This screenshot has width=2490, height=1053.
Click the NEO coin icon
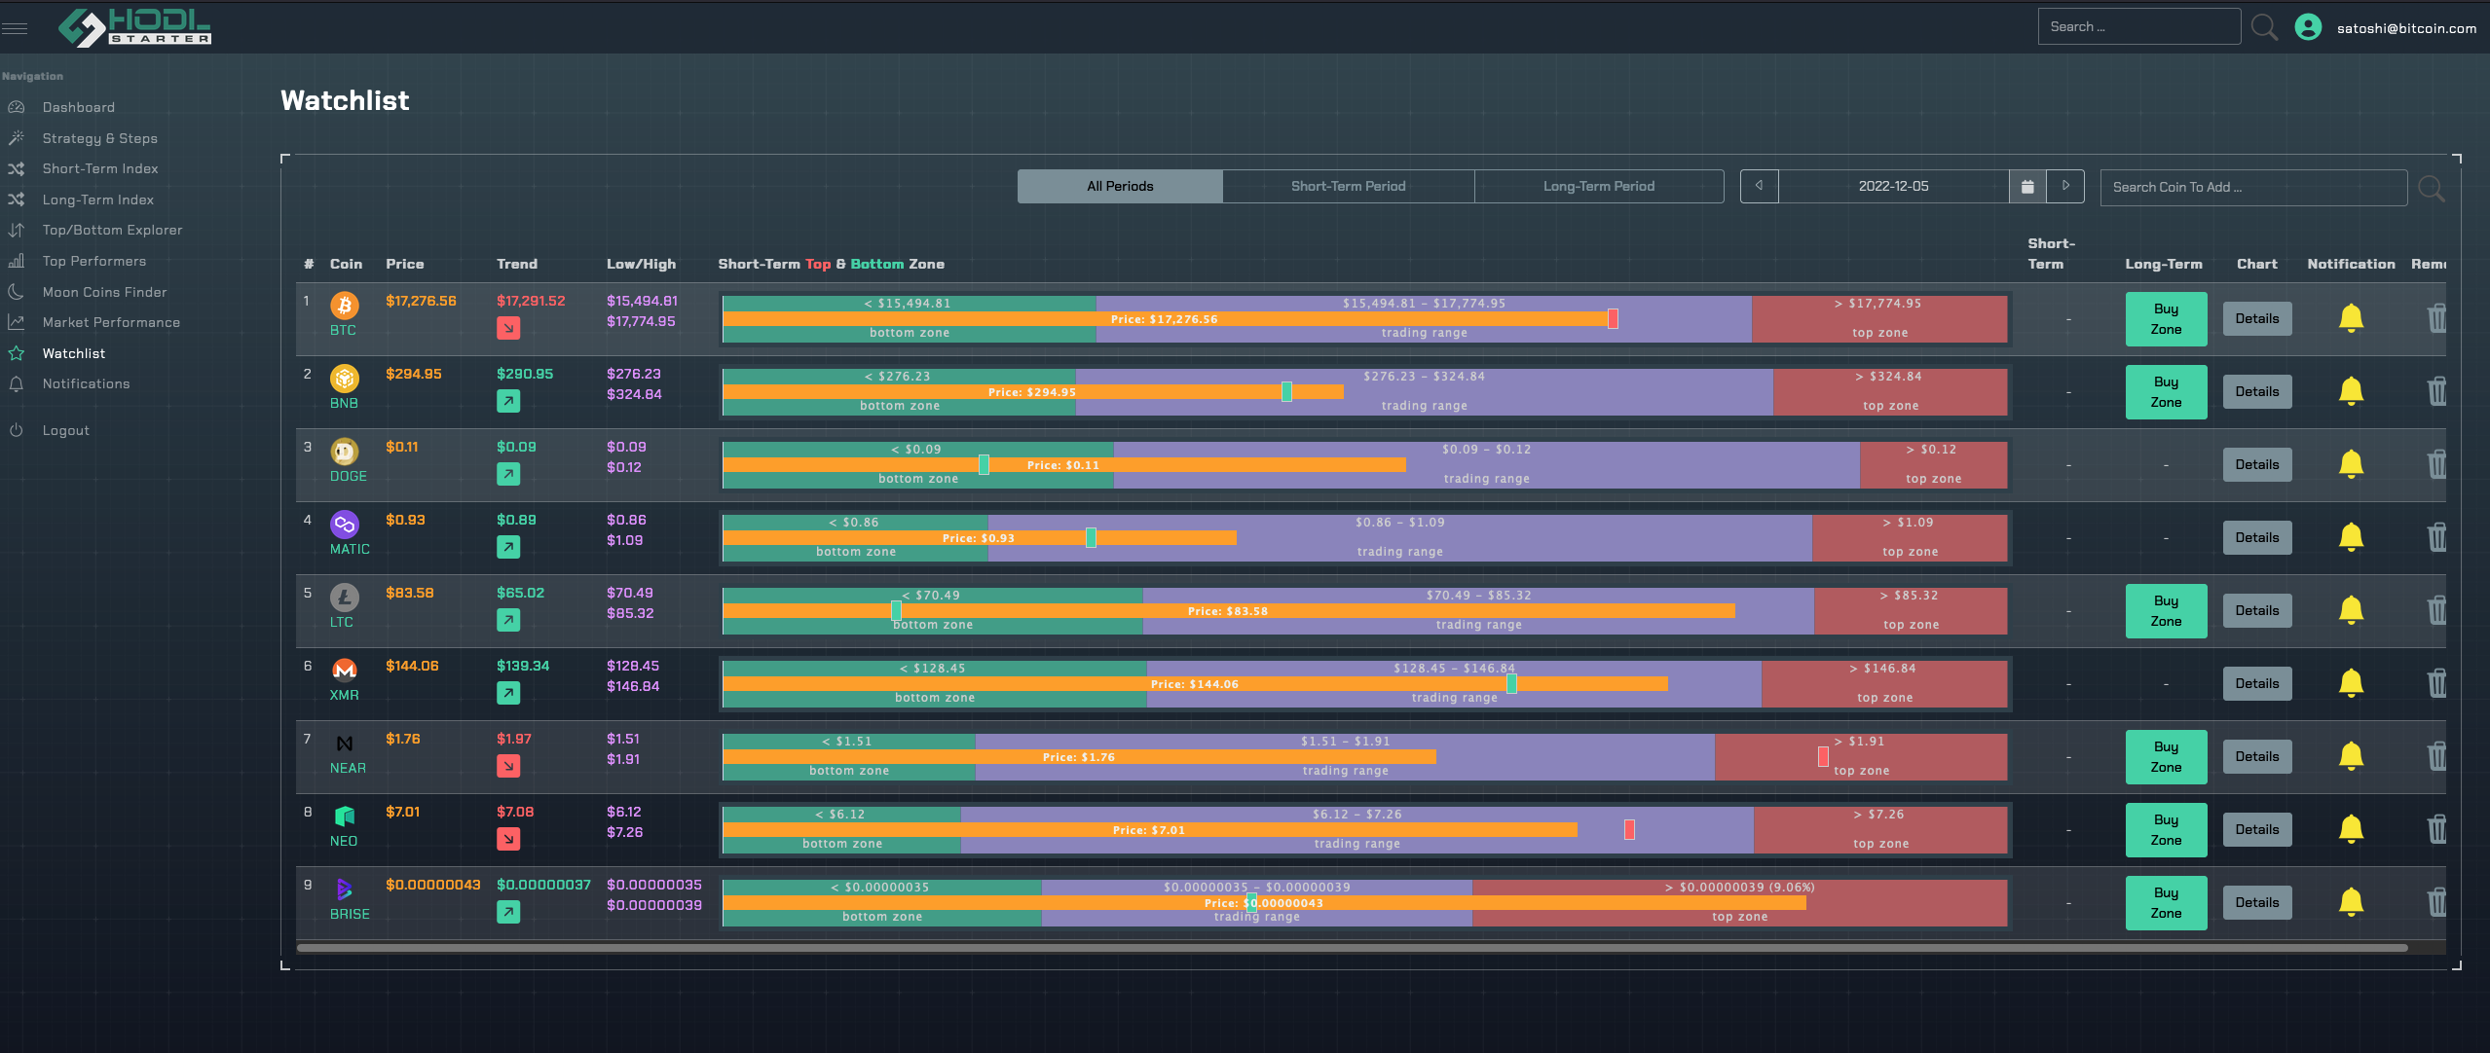click(x=345, y=817)
